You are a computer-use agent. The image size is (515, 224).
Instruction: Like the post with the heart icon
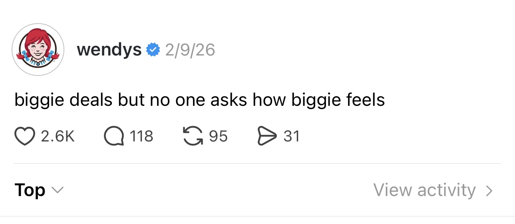(x=25, y=136)
